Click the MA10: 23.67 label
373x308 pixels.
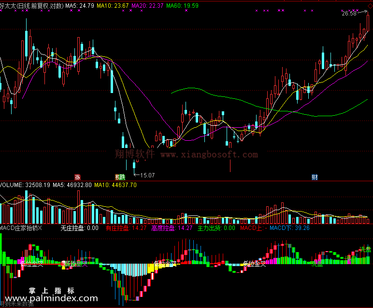pos(113,6)
